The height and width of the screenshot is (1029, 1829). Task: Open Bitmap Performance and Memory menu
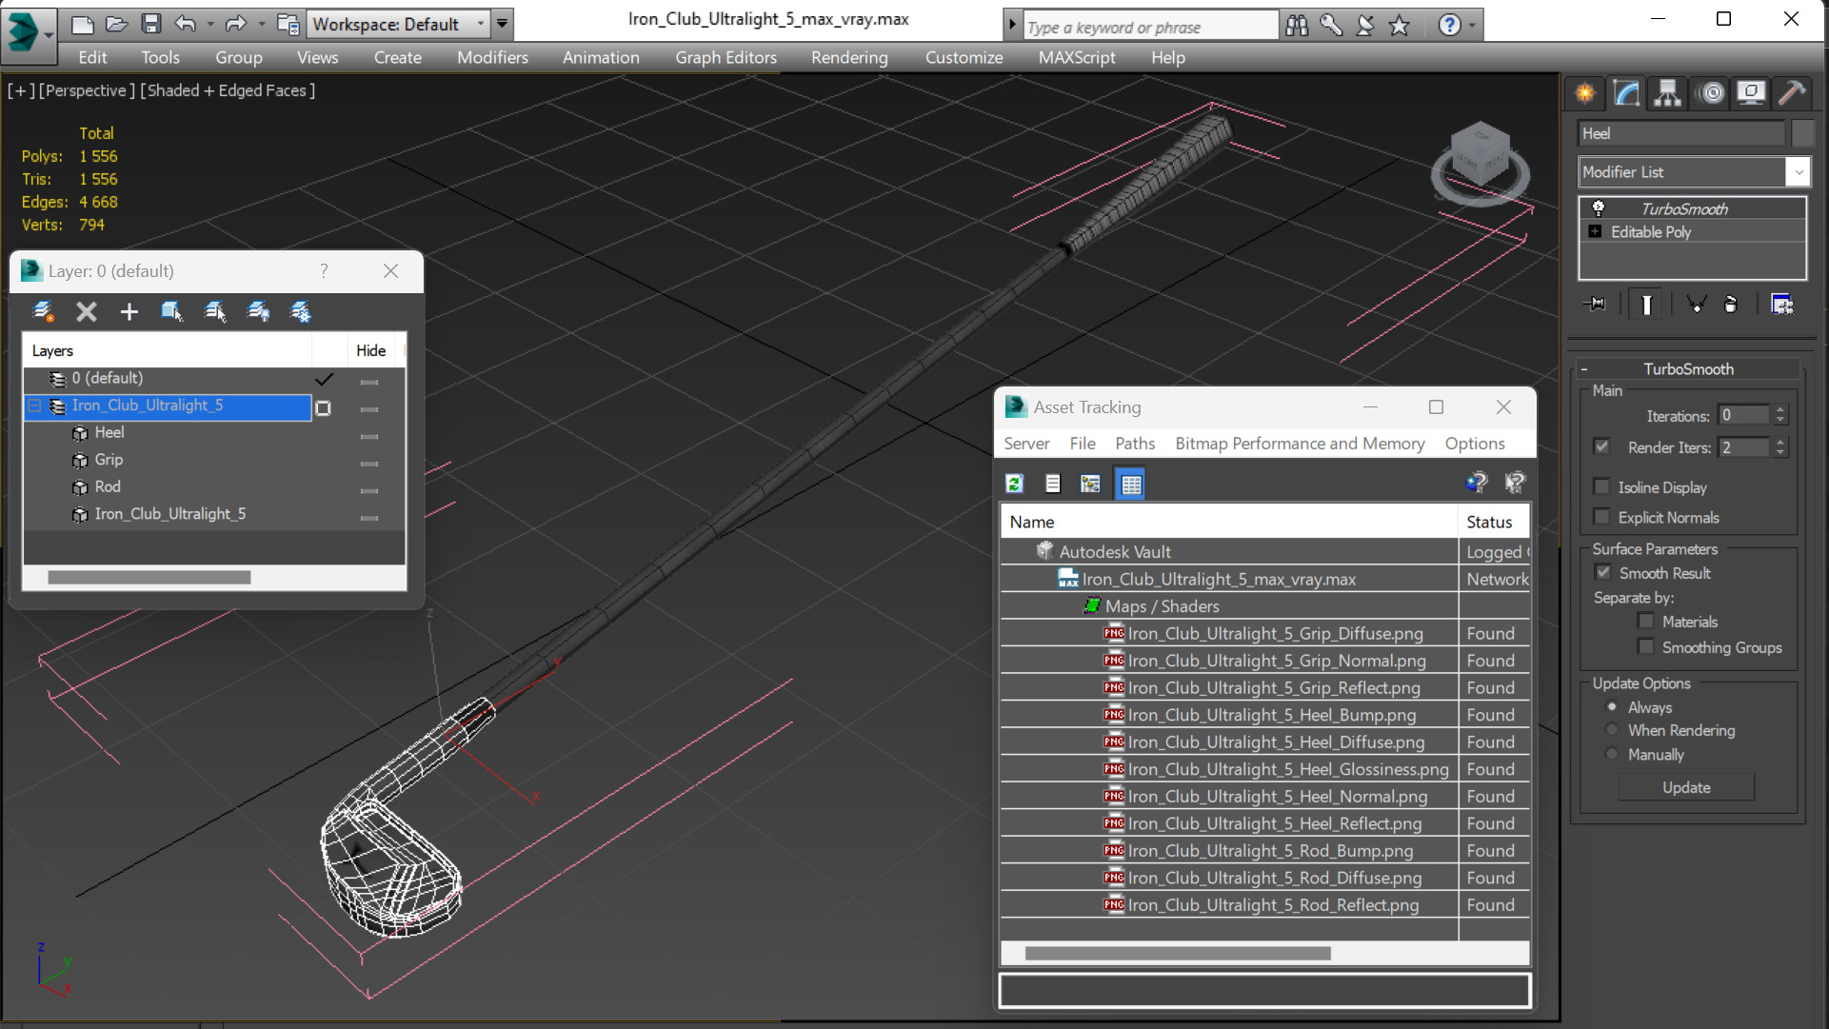[1300, 444]
